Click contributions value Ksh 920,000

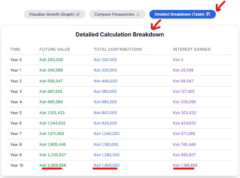point(105,123)
